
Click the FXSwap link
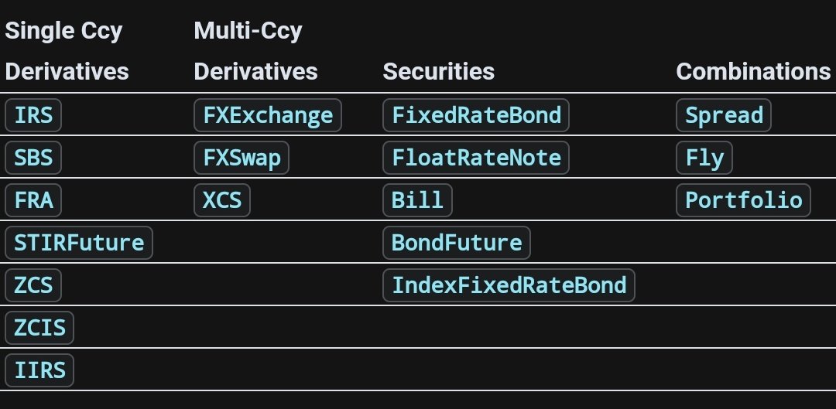pos(242,158)
